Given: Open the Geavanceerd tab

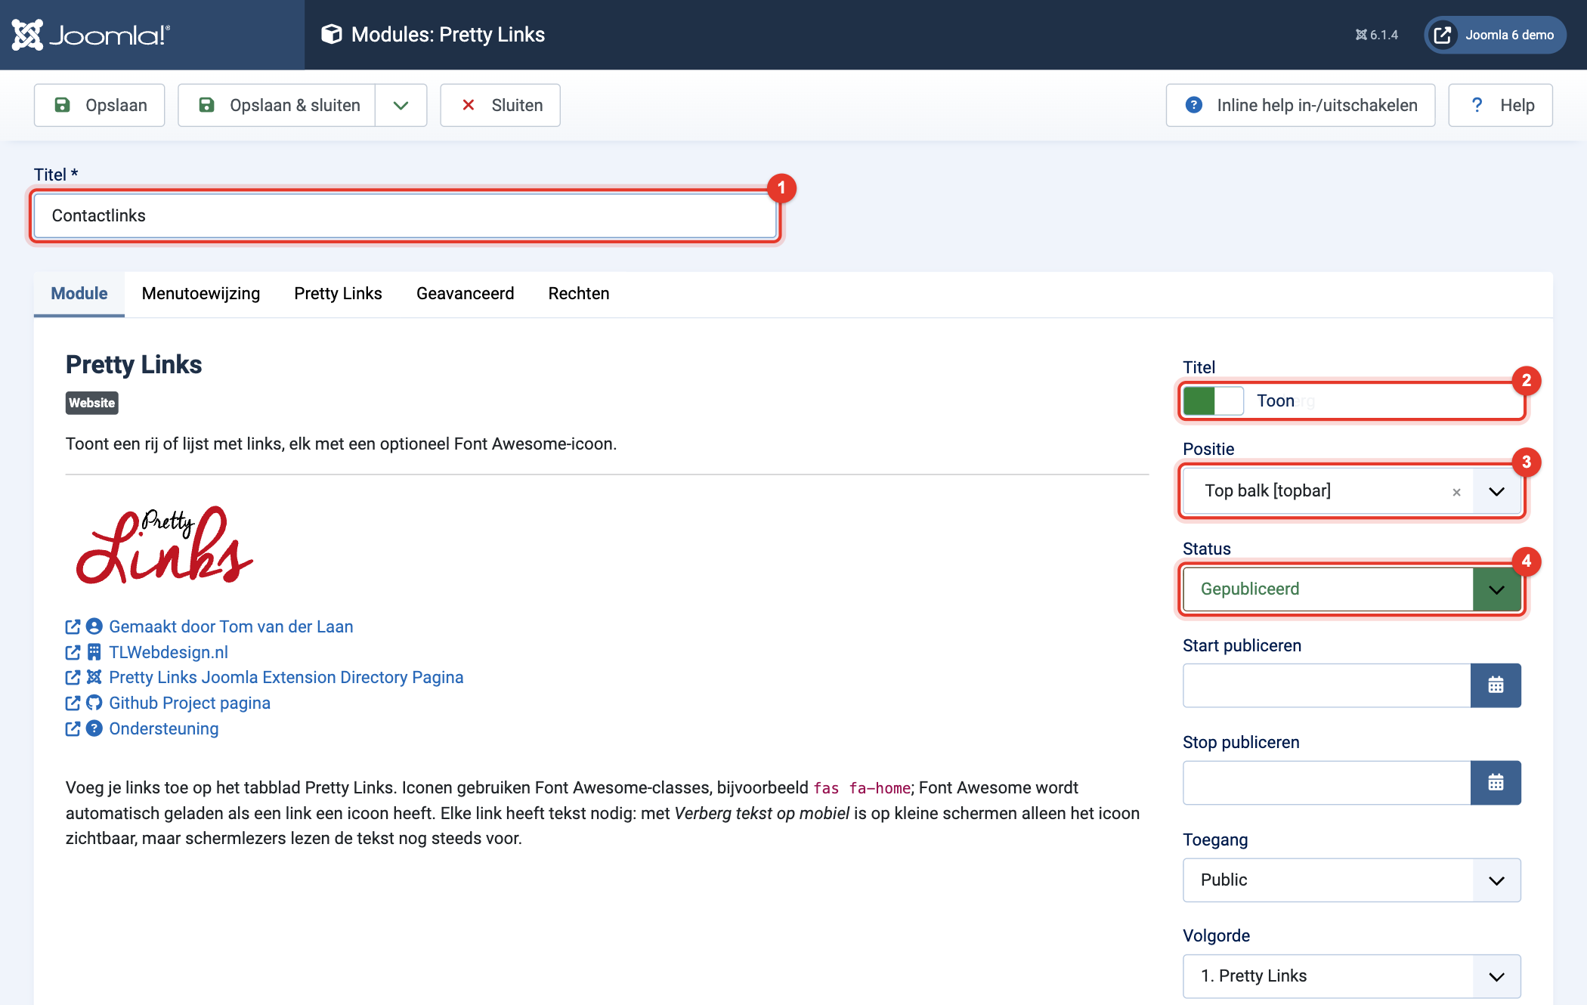Looking at the screenshot, I should pyautogui.click(x=465, y=294).
